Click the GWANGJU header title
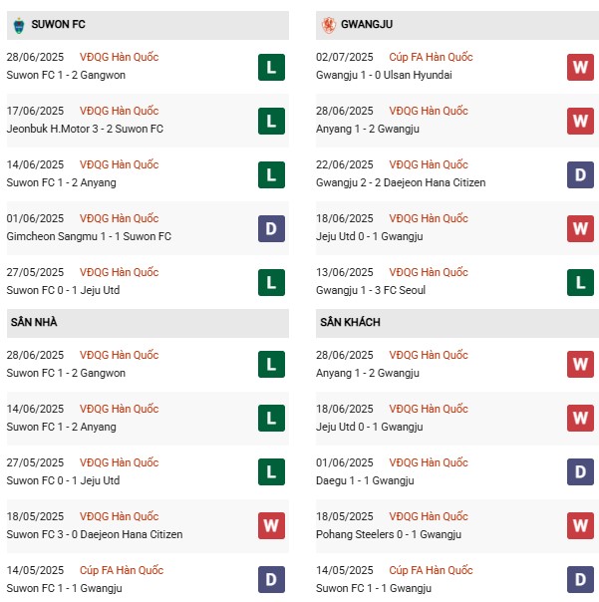This screenshot has height=602, width=599. pos(370,24)
